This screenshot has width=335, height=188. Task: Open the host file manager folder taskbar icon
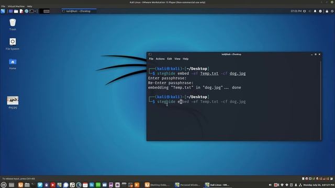pyautogui.click(x=27, y=185)
